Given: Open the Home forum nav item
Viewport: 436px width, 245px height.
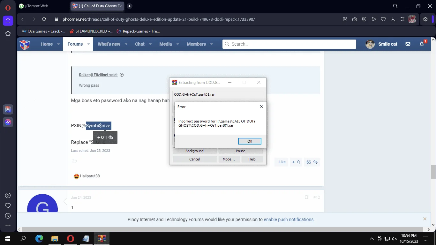Looking at the screenshot, I should click(x=47, y=44).
